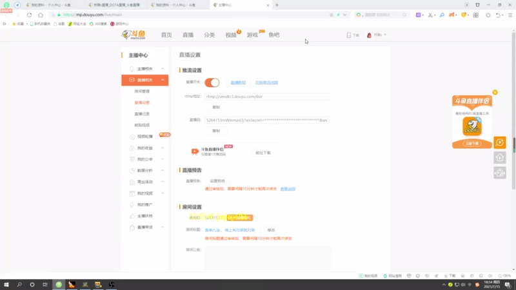Expand the 我的视频 sidebar chevron

pos(163,193)
